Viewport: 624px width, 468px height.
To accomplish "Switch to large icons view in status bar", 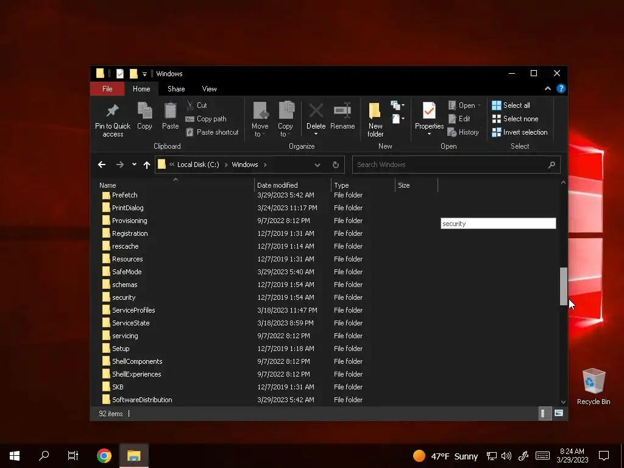I will tap(559, 414).
